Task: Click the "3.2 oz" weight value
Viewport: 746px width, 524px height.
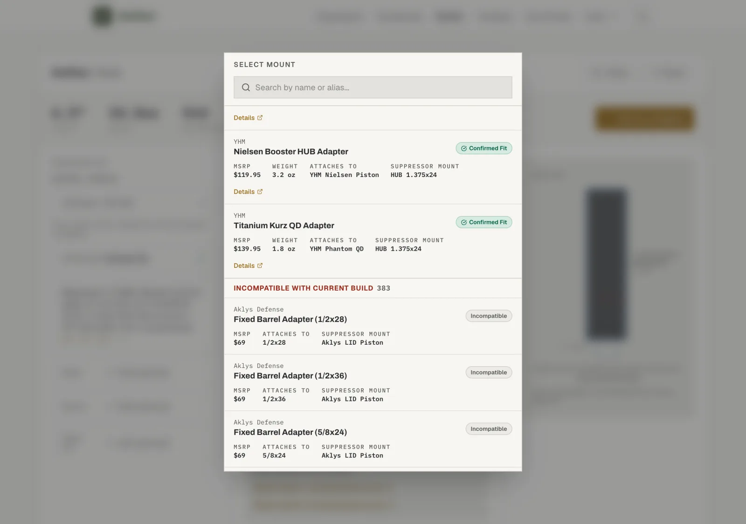Action: 284,175
